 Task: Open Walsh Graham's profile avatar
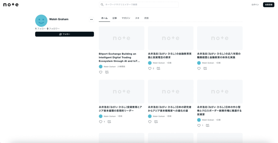coord(41,21)
